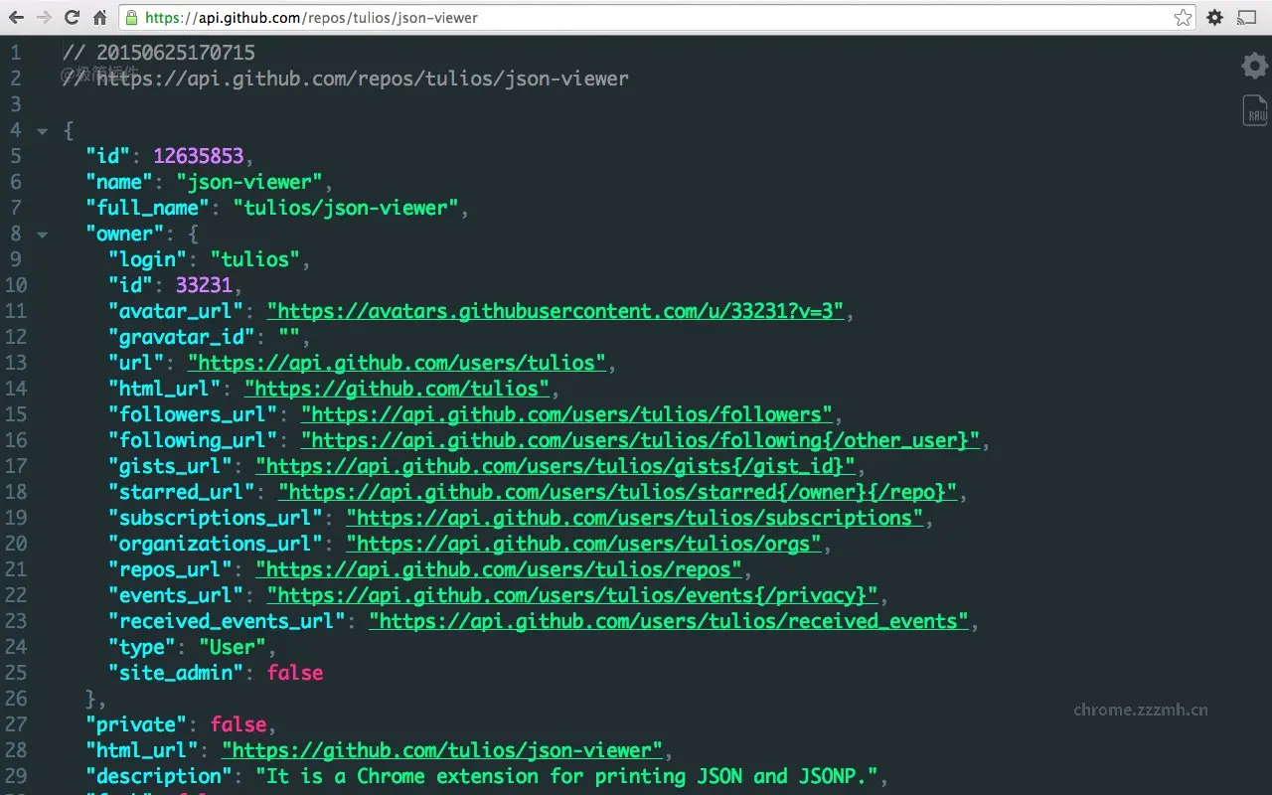Click the forward navigation arrow
1272x795 pixels.
[42, 17]
